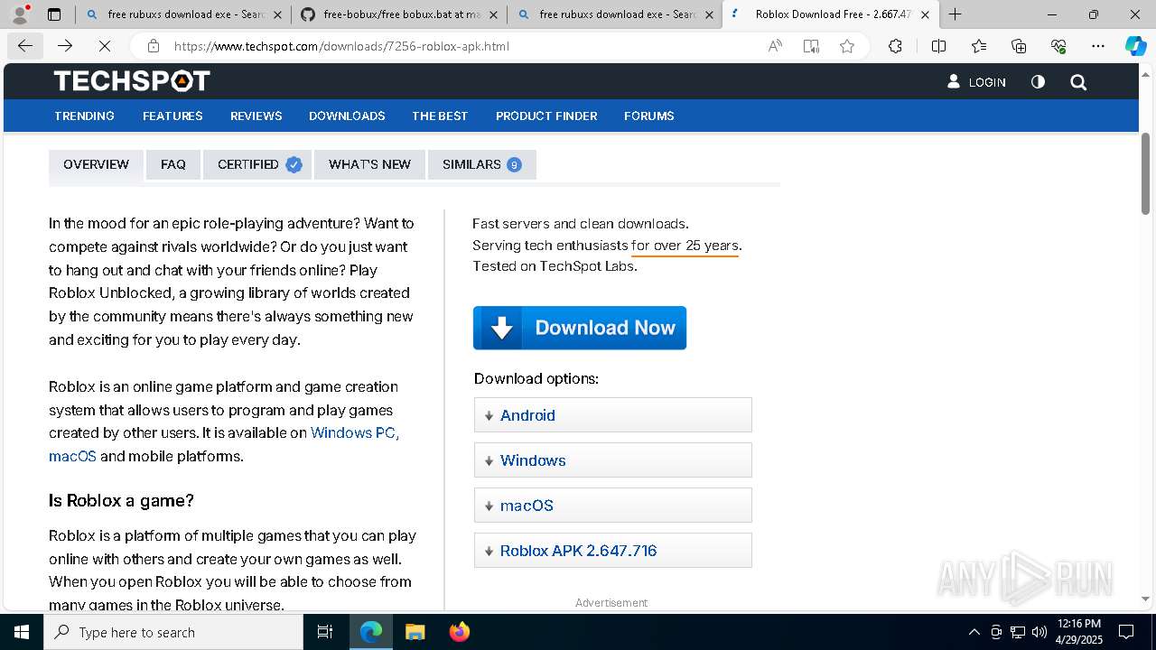1156x650 pixels.
Task: Open Immersive Reader icon in address bar
Action: [811, 46]
